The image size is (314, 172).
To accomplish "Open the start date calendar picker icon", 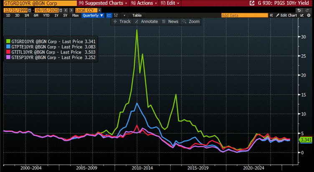I will [30, 10].
